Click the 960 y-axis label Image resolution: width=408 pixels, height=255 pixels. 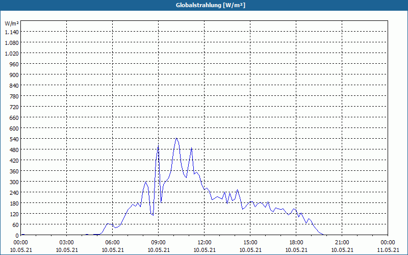pyautogui.click(x=14, y=64)
